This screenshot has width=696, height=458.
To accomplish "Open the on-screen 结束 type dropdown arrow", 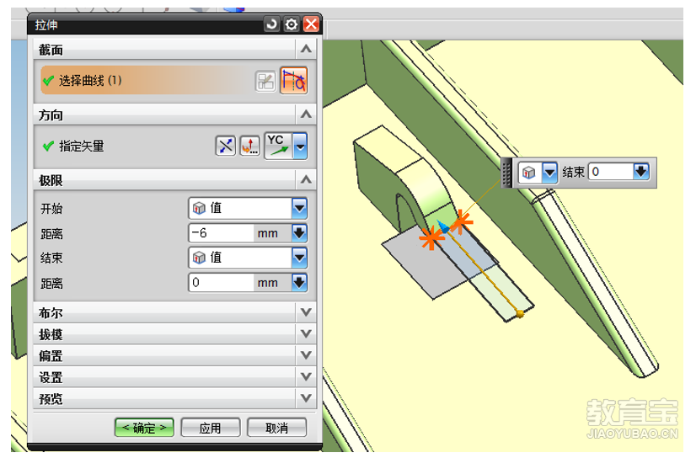I will pos(549,172).
